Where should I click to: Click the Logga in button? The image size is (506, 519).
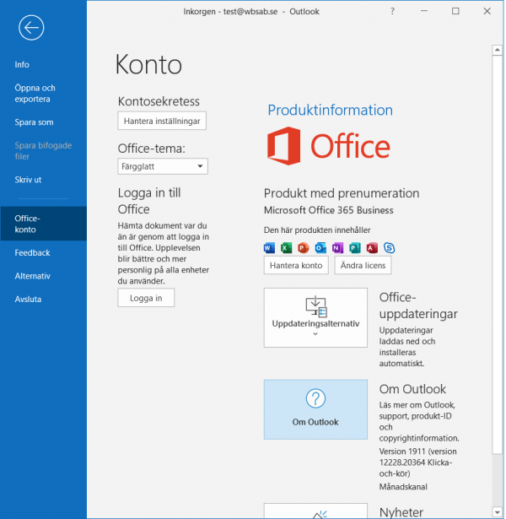146,298
